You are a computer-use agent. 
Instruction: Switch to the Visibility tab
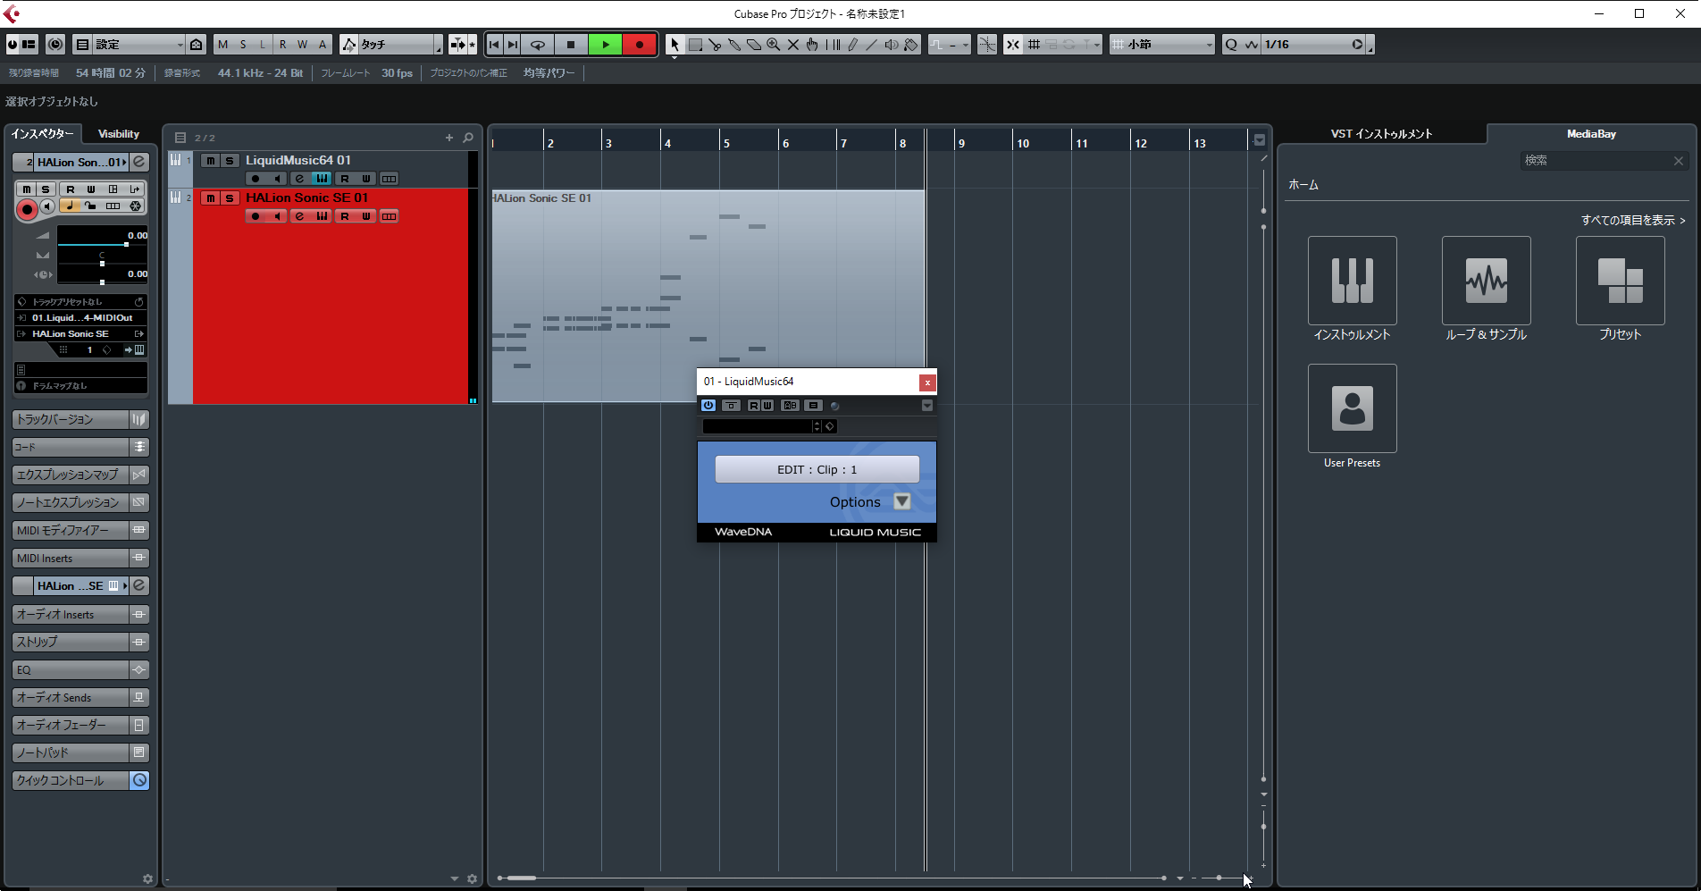(x=119, y=134)
